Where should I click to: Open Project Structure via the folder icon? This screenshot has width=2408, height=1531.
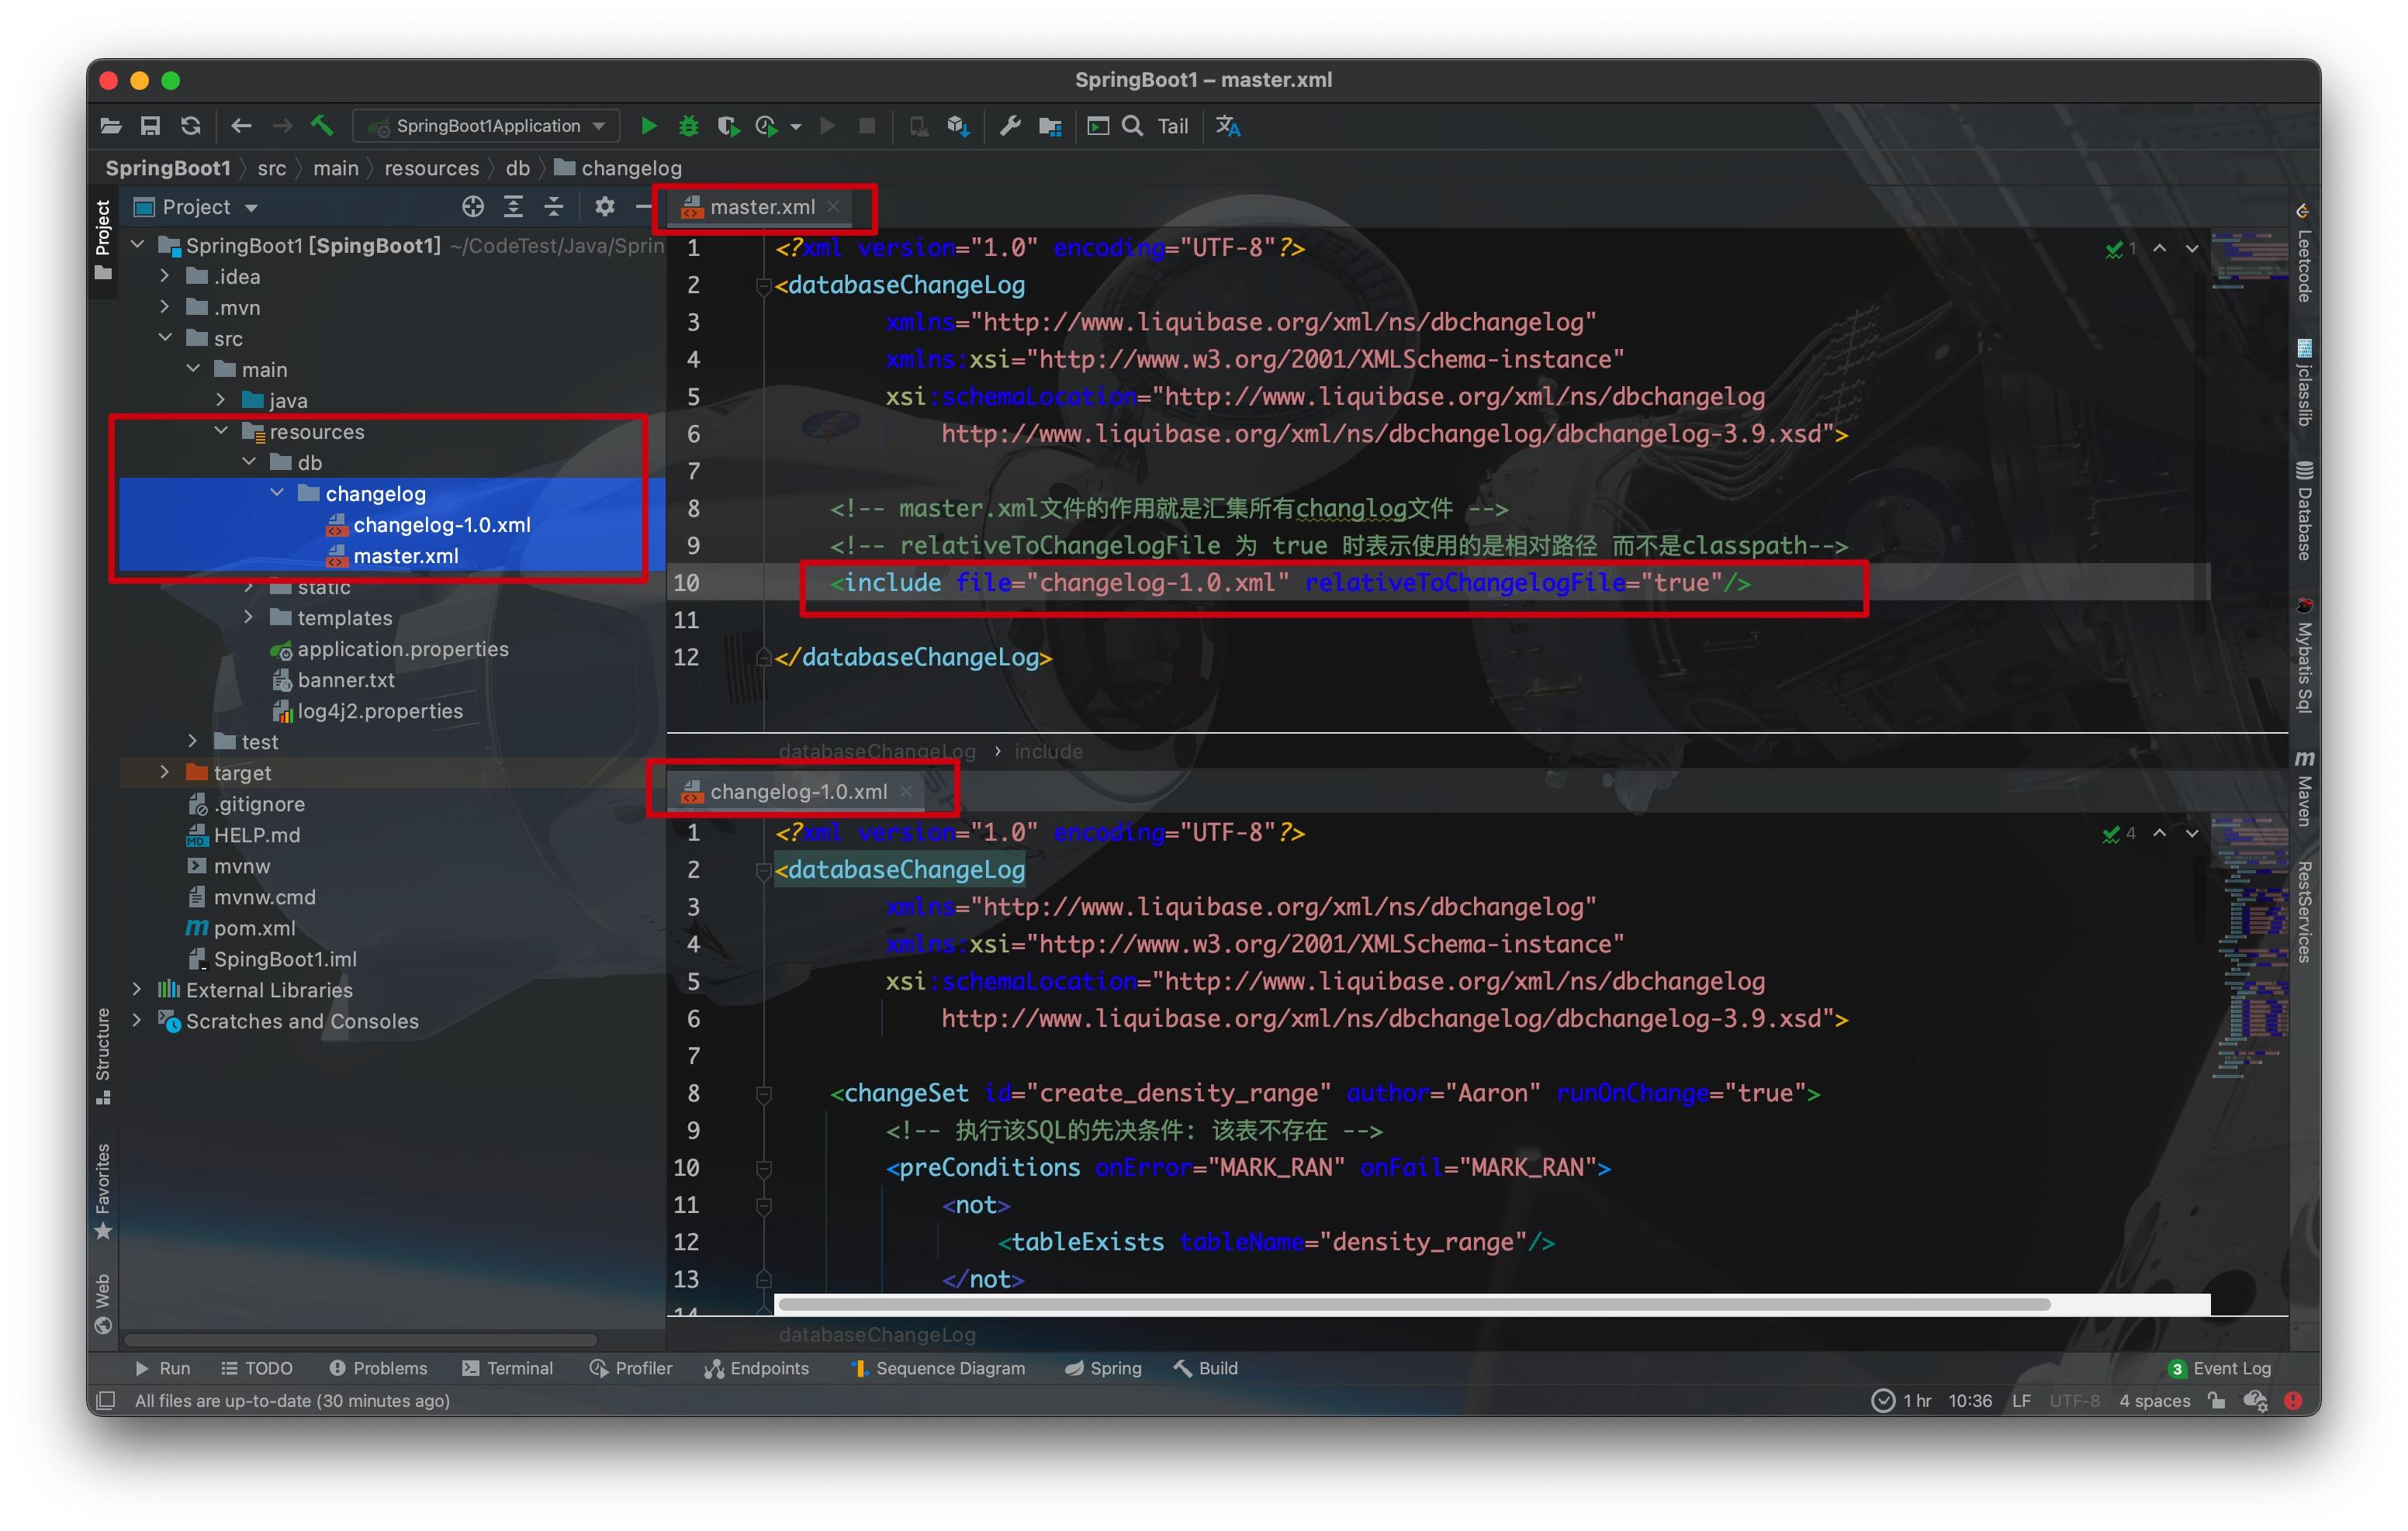[1050, 126]
